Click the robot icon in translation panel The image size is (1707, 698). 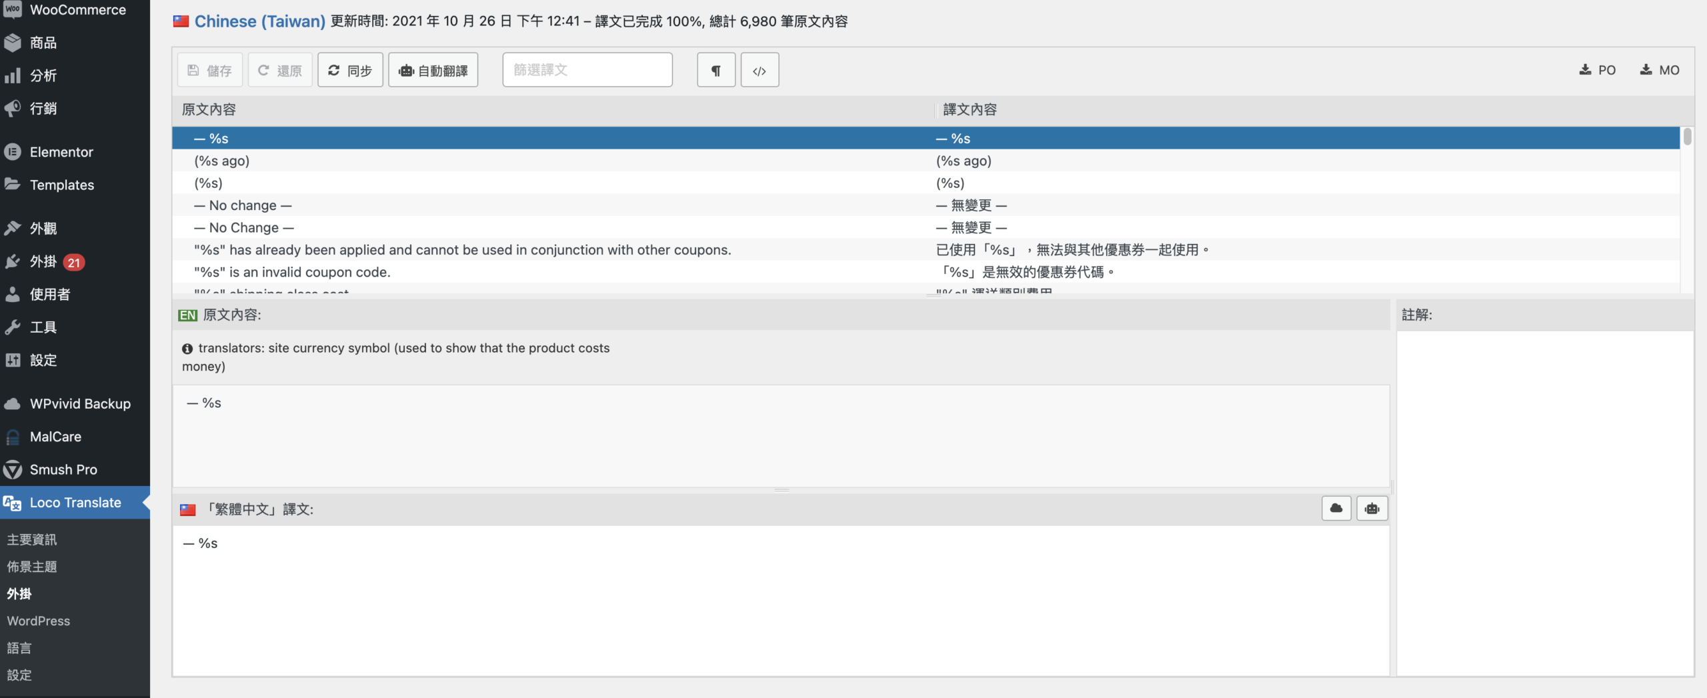click(x=1372, y=509)
